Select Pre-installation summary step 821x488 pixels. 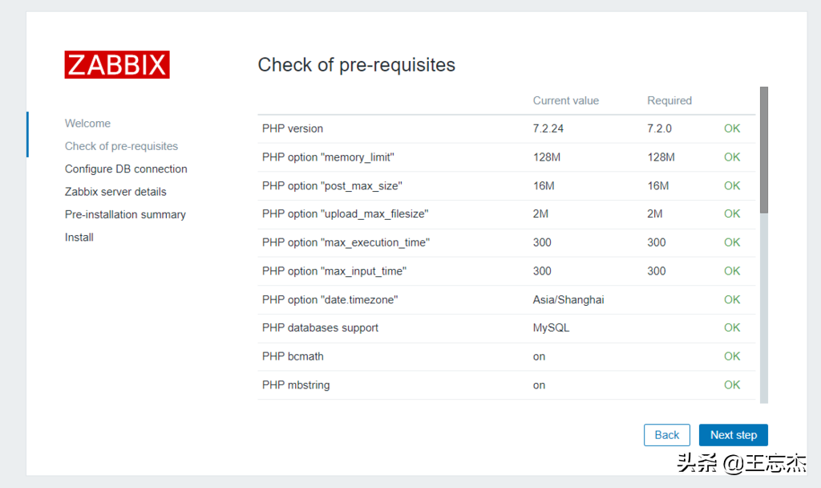(125, 214)
